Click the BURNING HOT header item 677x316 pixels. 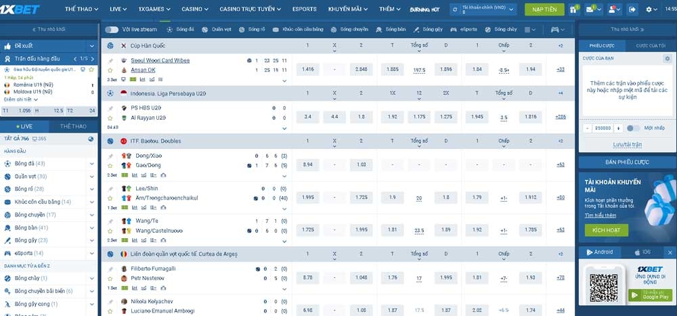[x=424, y=9]
